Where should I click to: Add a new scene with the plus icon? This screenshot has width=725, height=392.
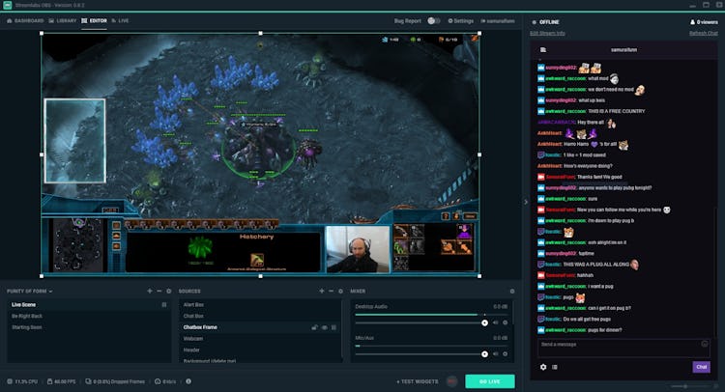pyautogui.click(x=149, y=292)
